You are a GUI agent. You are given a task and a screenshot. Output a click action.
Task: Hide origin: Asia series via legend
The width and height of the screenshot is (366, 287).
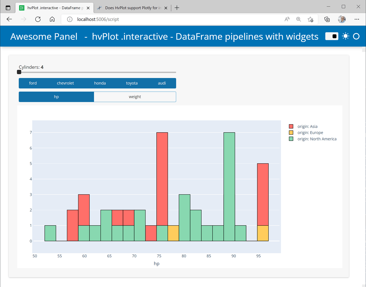(x=307, y=126)
